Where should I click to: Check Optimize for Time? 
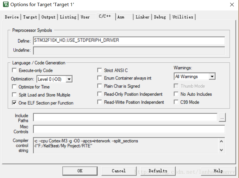pos(14,87)
